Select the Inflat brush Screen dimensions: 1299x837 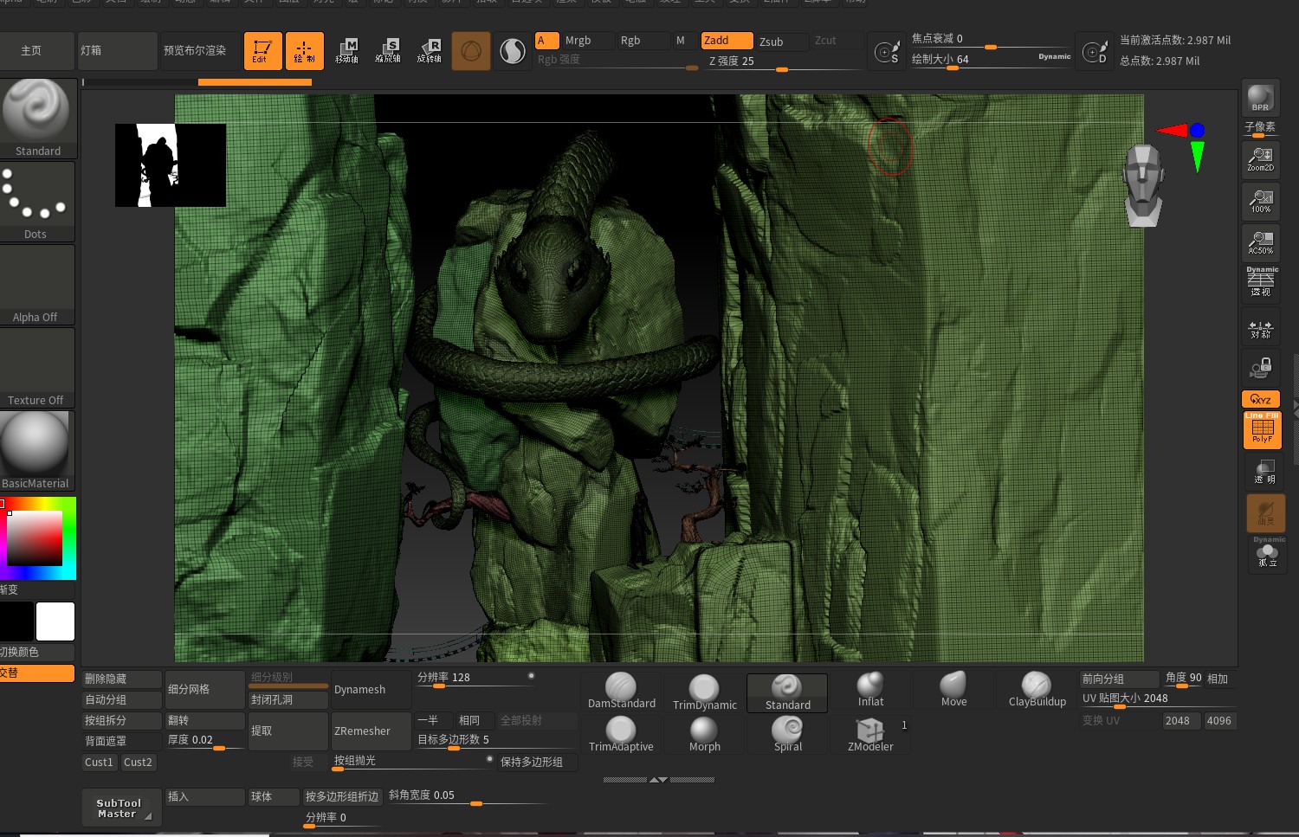click(870, 690)
